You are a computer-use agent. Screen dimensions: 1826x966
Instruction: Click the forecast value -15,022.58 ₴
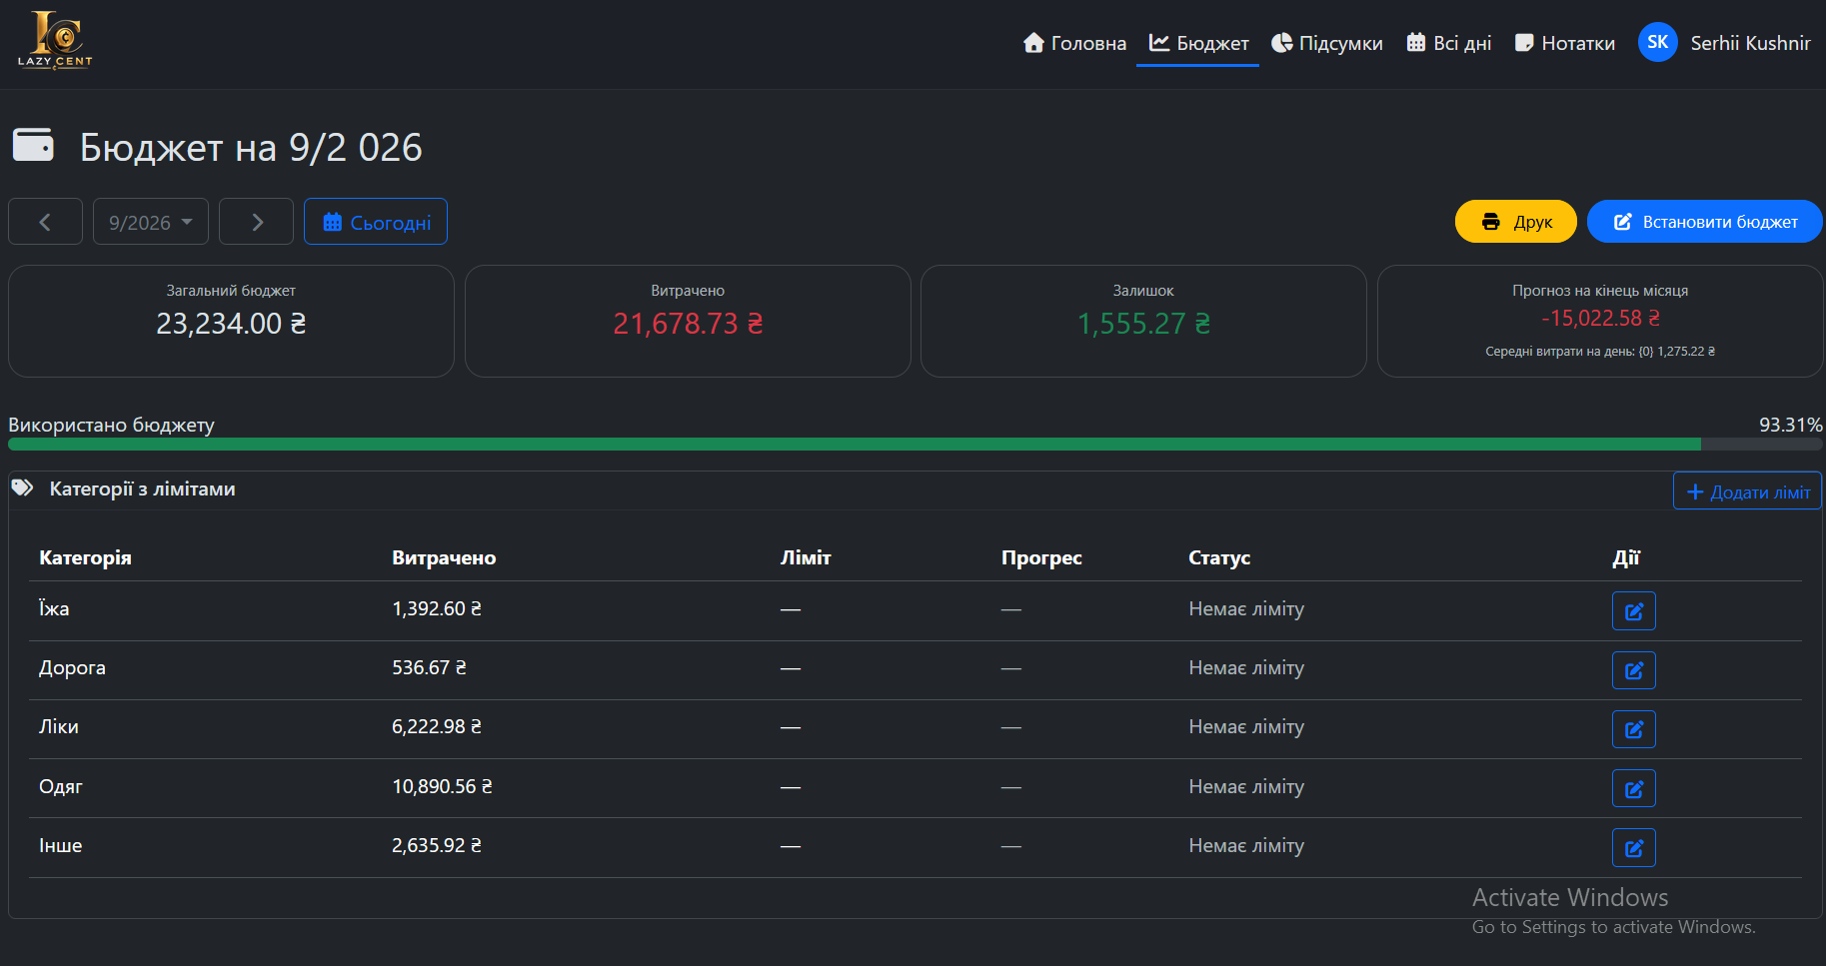(x=1600, y=318)
